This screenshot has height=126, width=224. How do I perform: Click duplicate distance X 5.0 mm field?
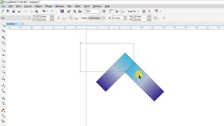coord(140,16)
